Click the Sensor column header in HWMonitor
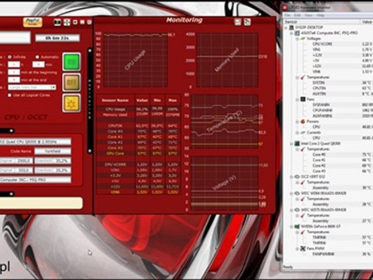Screen dimensions: 373x280 322,22
